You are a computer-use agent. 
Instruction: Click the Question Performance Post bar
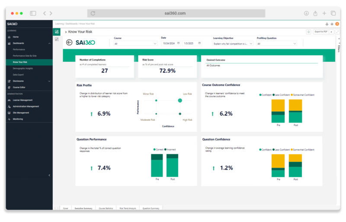tap(172, 166)
